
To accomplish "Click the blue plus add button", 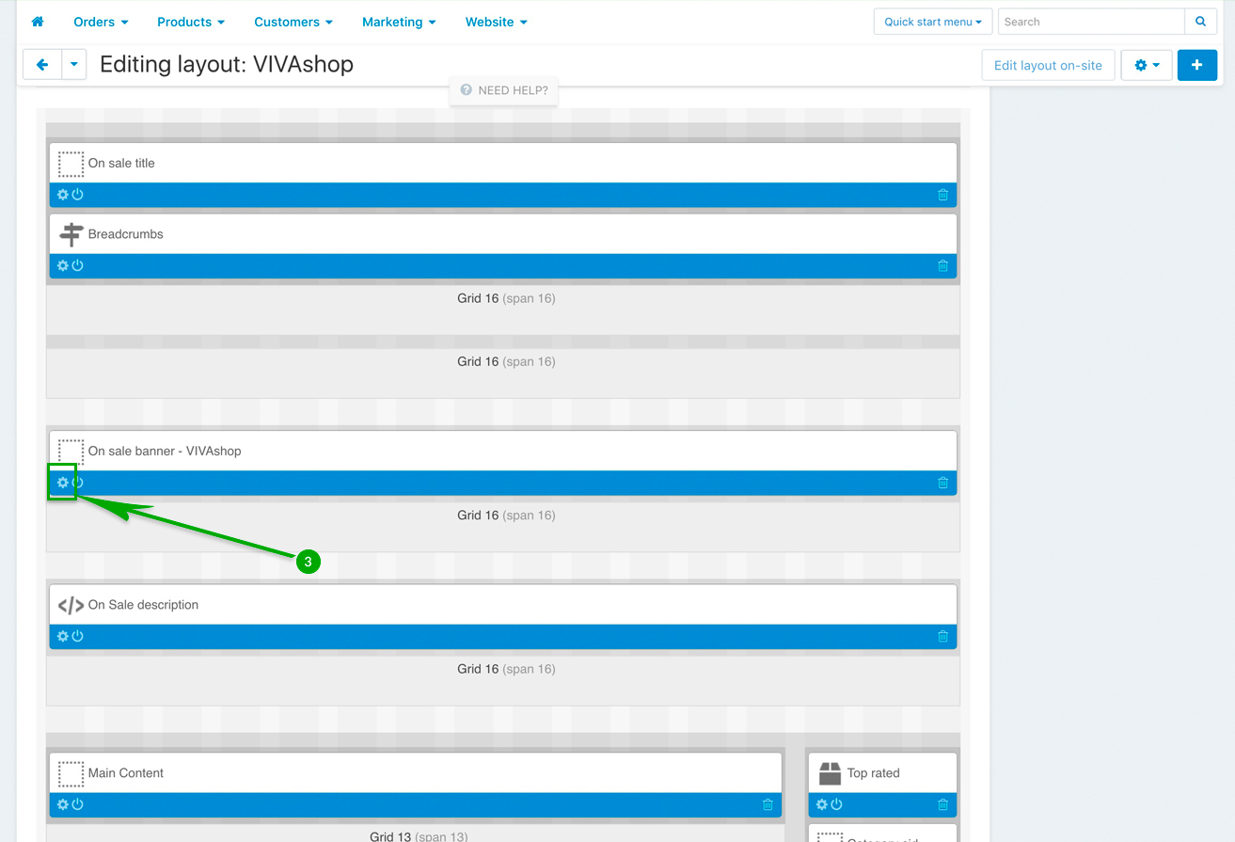I will pos(1196,65).
